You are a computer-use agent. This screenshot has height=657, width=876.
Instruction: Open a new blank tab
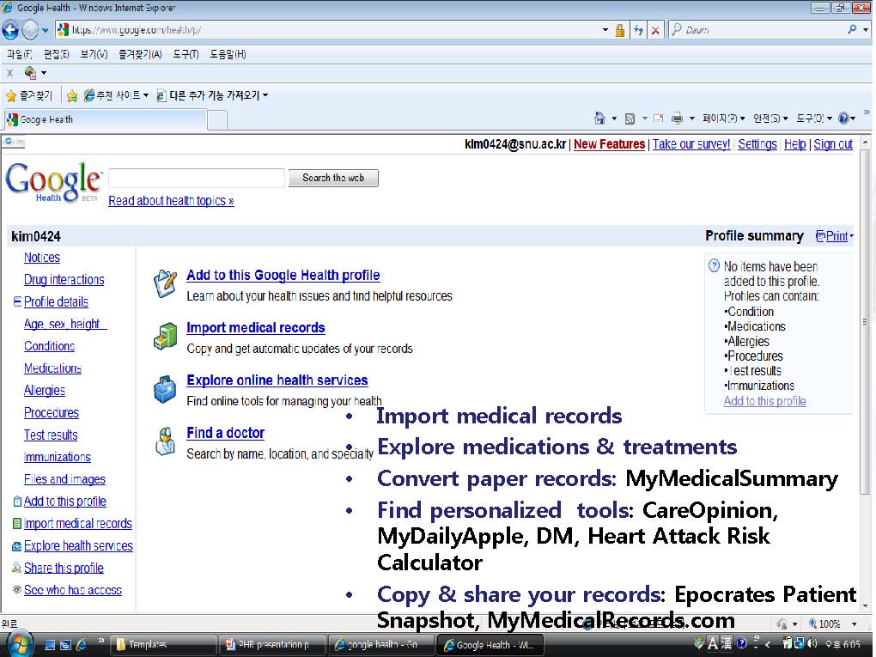pos(217,120)
